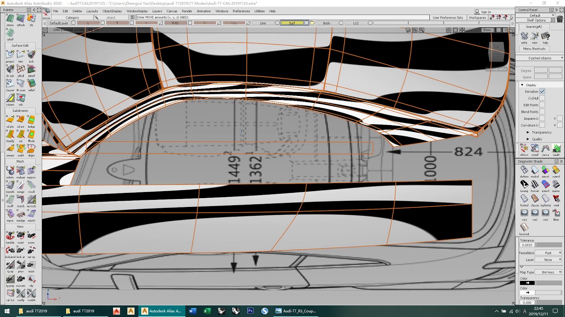Click the Workspaces button
Image resolution: width=565 pixels, height=317 pixels.
(x=477, y=18)
